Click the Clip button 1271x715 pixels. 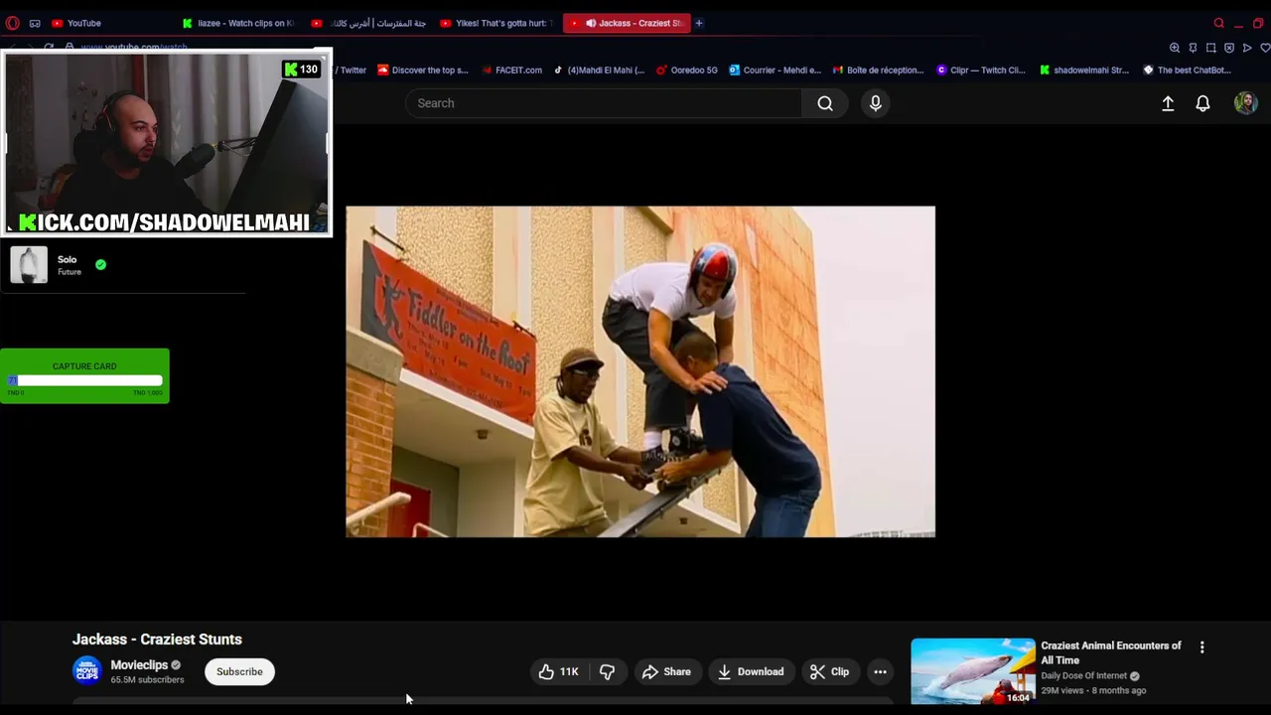[829, 672]
